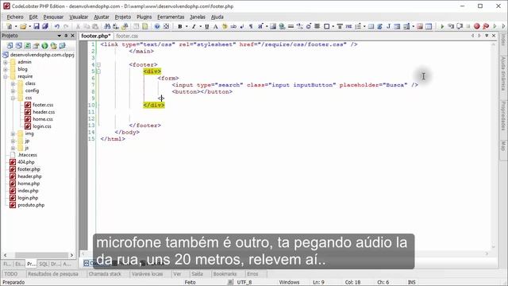Image resolution: width=508 pixels, height=286 pixels.
Task: Click the green globe project icon
Action: 44,46
